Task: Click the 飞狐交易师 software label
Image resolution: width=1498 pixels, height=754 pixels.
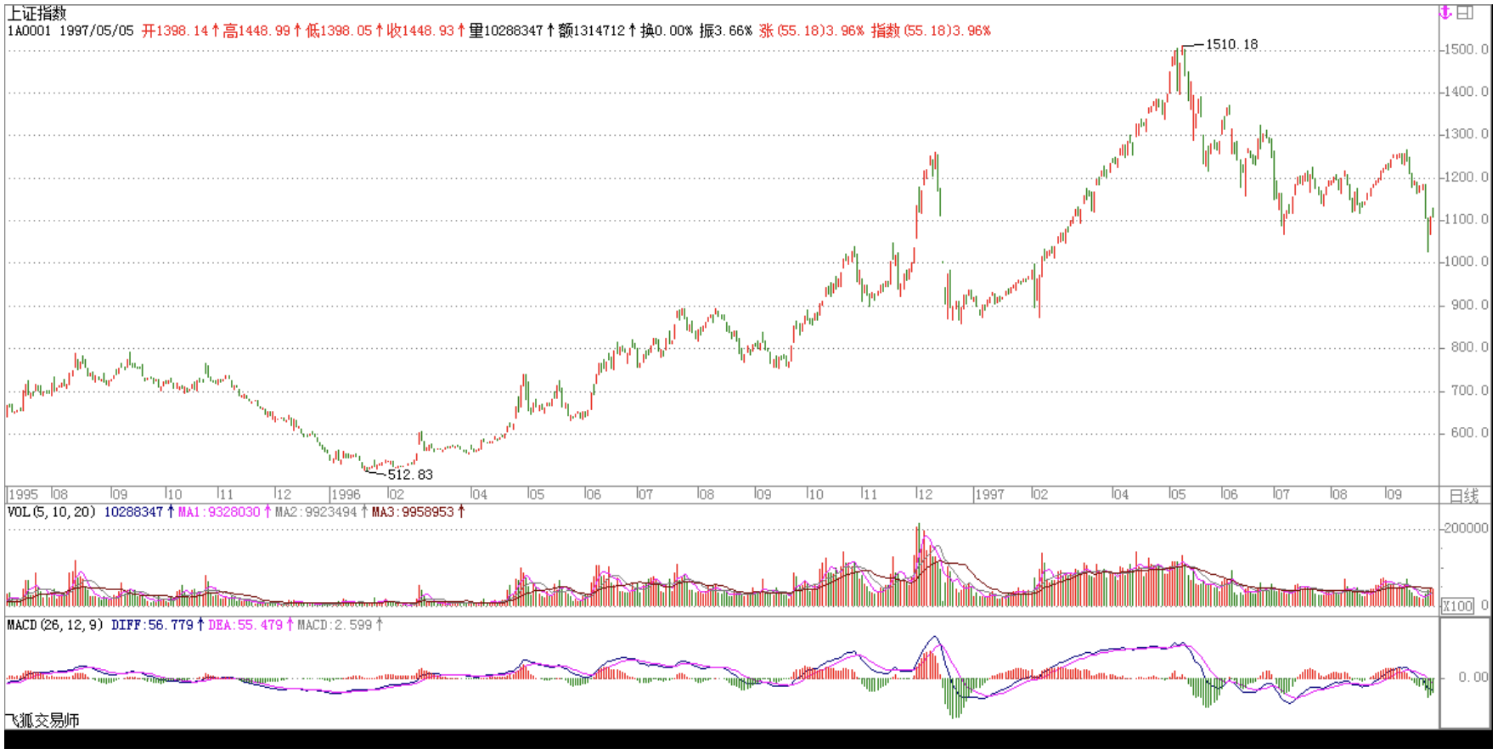Action: [42, 720]
